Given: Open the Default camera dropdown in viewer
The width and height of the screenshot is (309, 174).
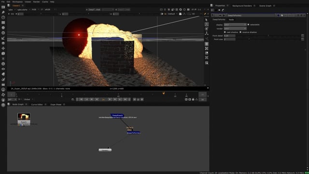Looking at the screenshot, I should (x=172, y=14).
